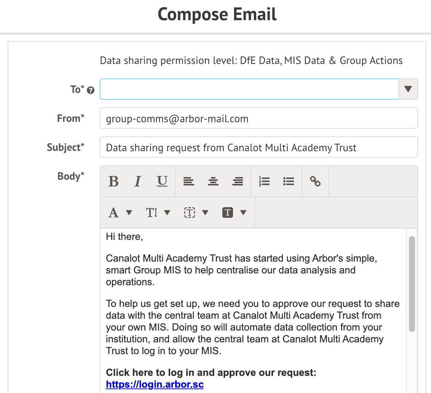Edit the Subject line field
The width and height of the screenshot is (431, 393).
(x=259, y=147)
